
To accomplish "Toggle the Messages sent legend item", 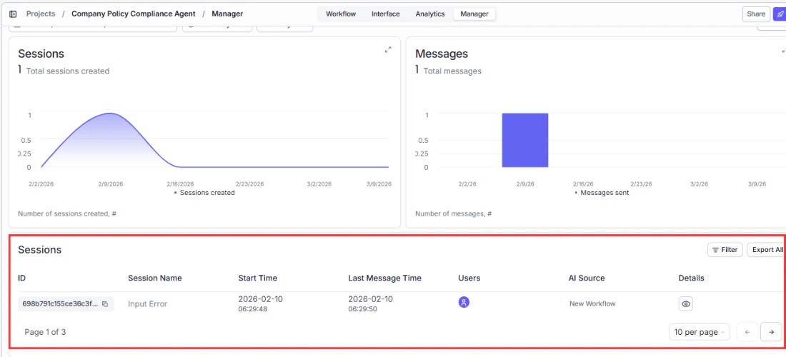I will [x=602, y=192].
